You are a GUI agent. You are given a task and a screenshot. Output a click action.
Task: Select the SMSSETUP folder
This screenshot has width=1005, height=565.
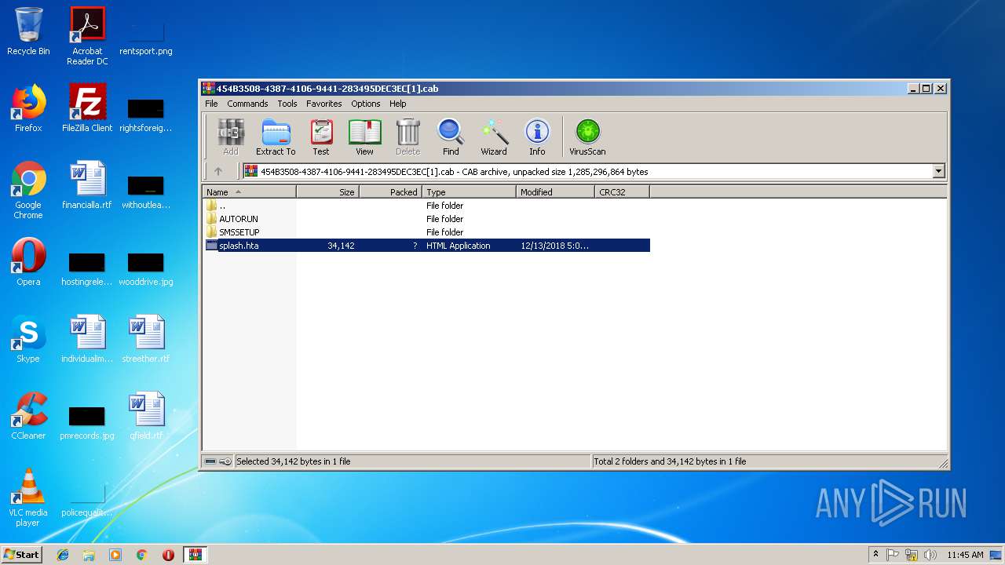[x=426, y=232]
